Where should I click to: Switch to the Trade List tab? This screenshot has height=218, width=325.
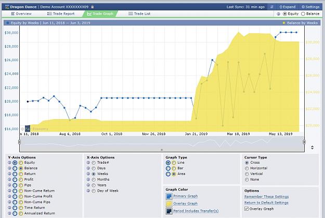pyautogui.click(x=139, y=14)
